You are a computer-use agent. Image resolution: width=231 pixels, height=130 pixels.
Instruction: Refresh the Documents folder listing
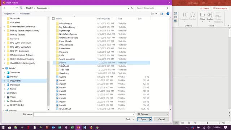pyautogui.click(x=132, y=8)
